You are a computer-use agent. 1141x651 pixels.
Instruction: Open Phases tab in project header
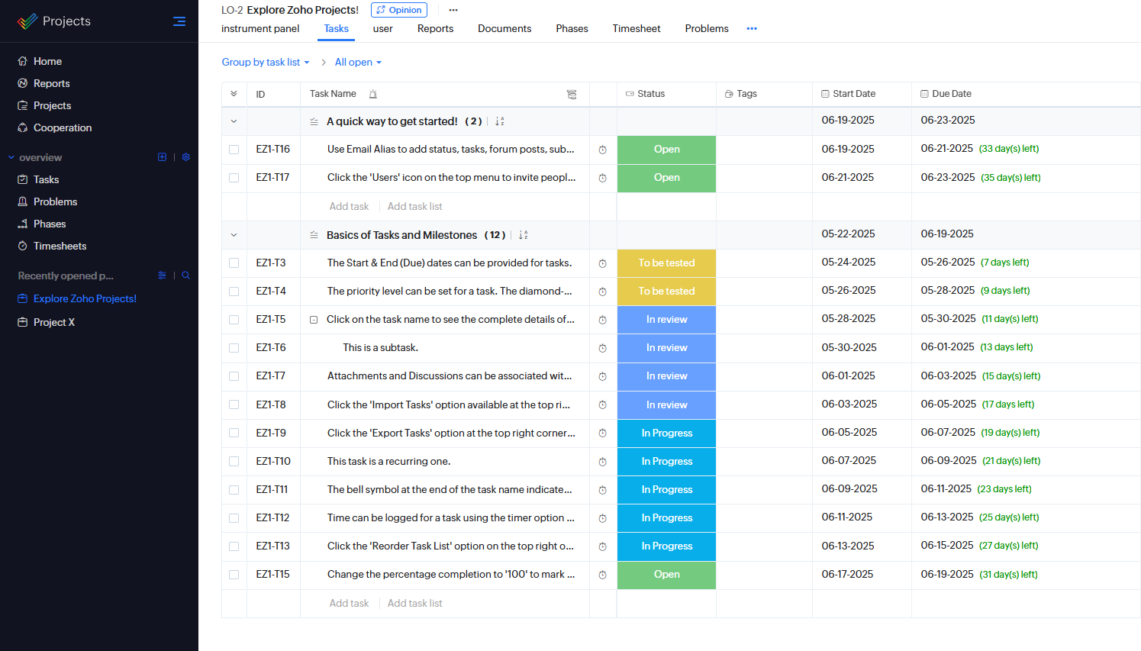572,28
